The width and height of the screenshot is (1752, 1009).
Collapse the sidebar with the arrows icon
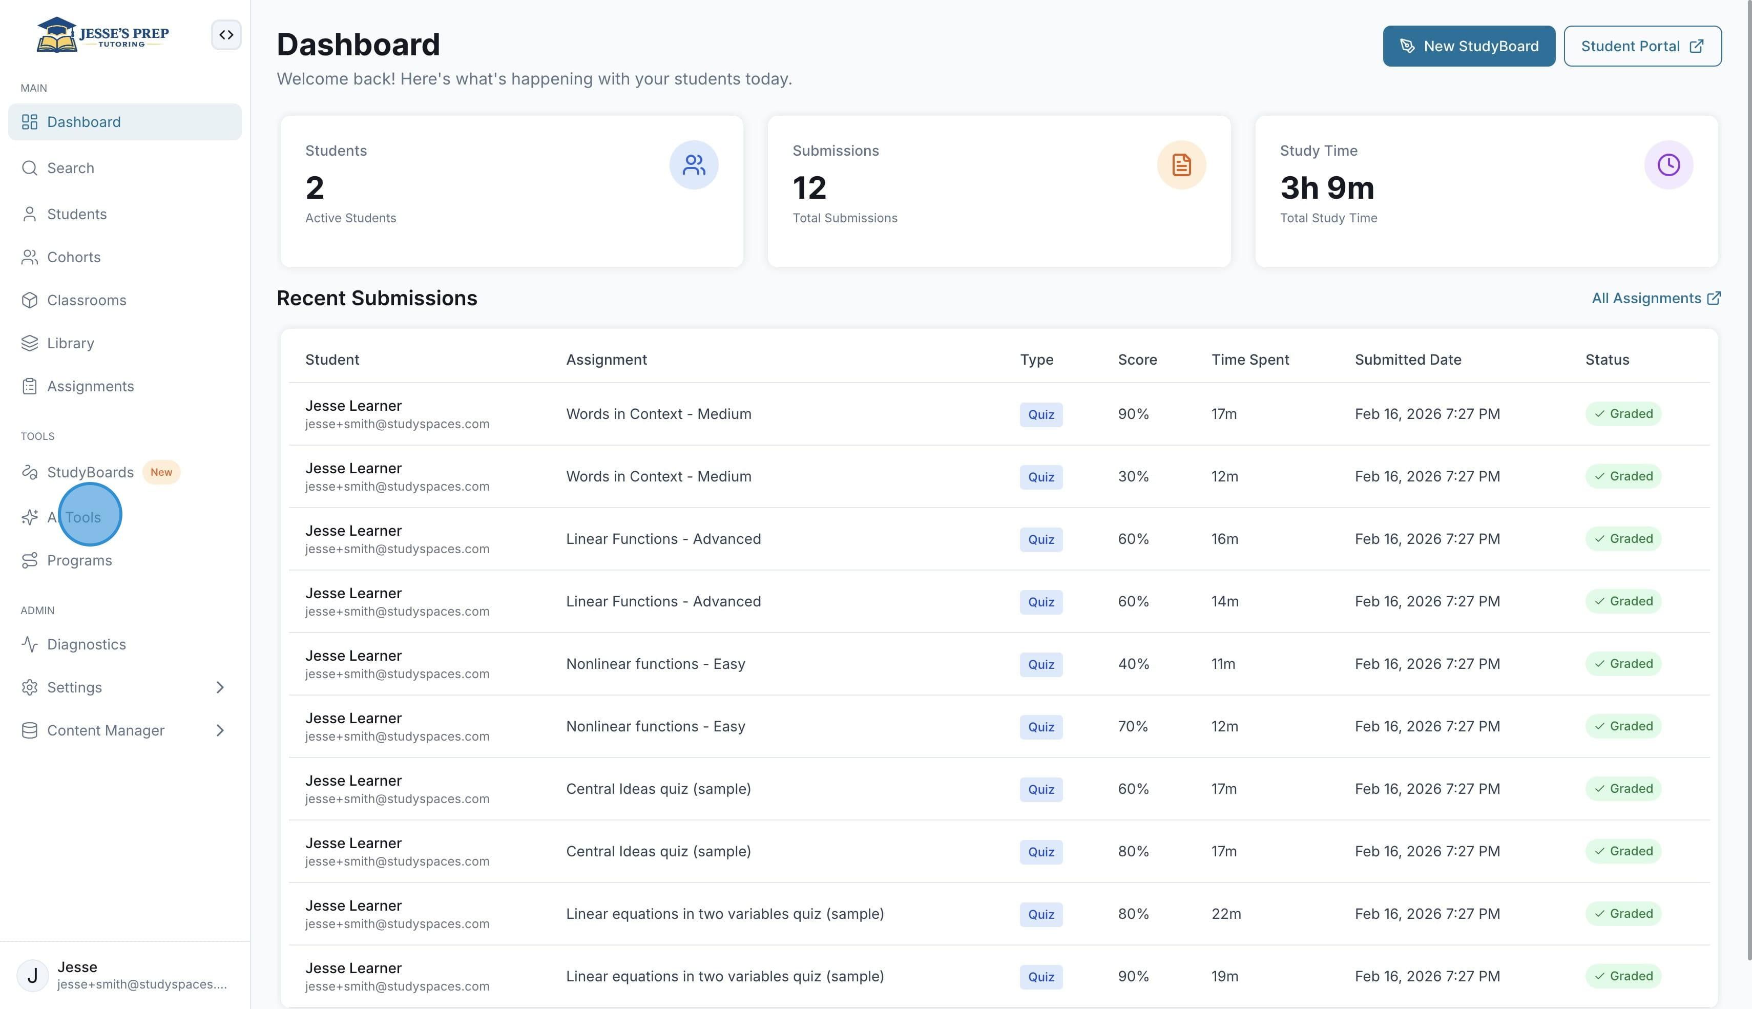coord(226,35)
